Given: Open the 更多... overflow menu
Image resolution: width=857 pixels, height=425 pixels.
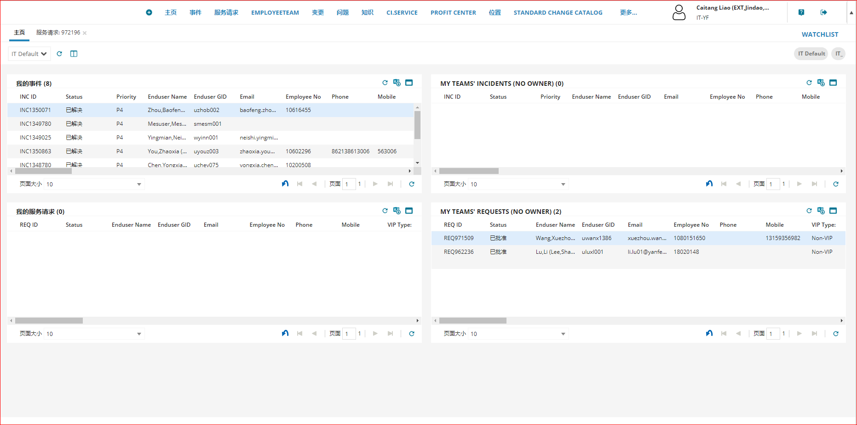Looking at the screenshot, I should 628,12.
